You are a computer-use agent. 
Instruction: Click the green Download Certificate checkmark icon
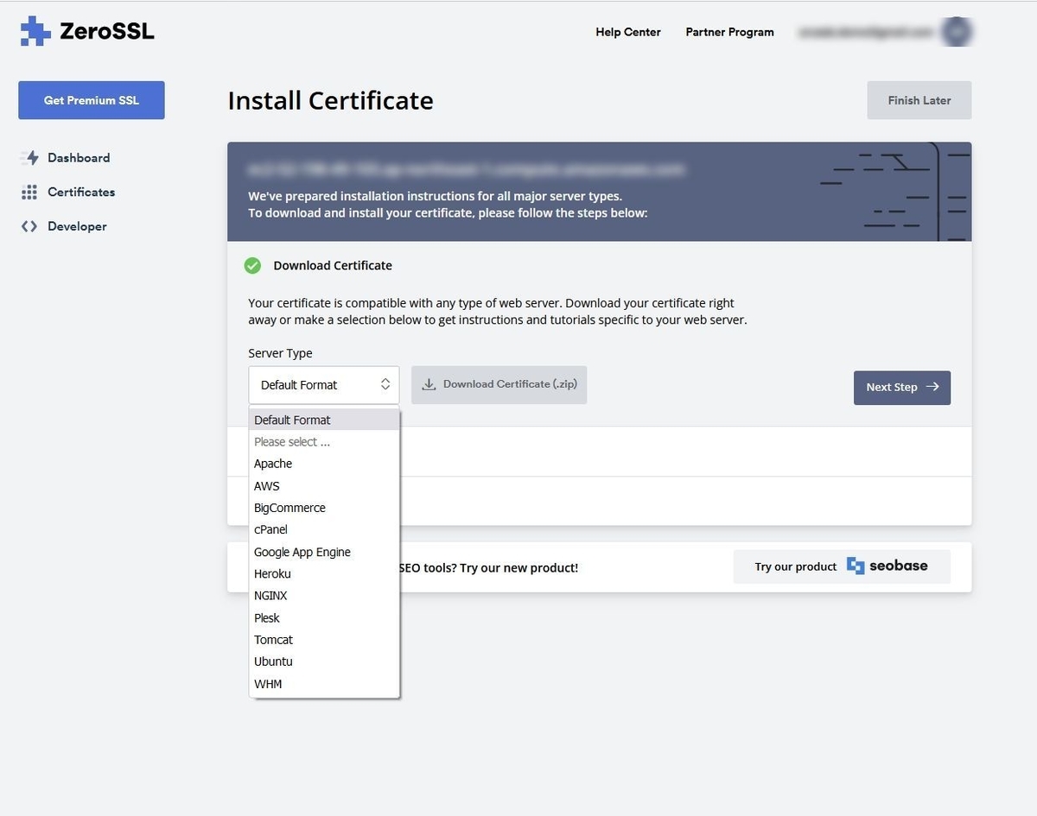coord(252,265)
